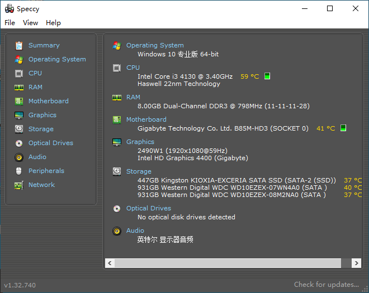Open the File menu
369x293 pixels.
(10, 23)
